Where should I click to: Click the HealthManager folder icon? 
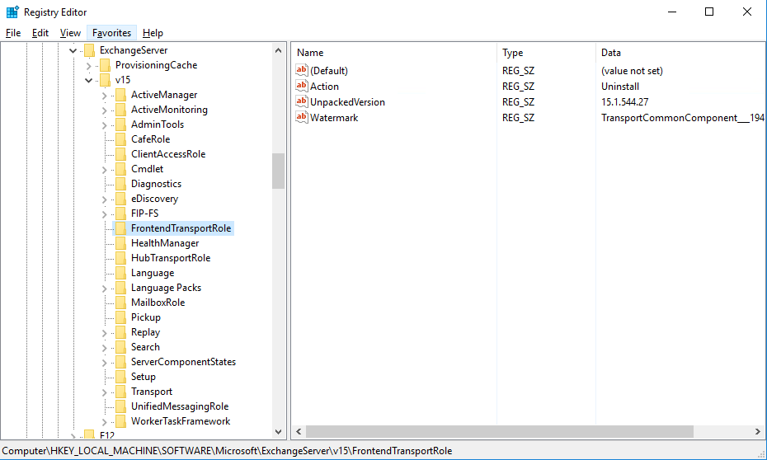click(120, 243)
